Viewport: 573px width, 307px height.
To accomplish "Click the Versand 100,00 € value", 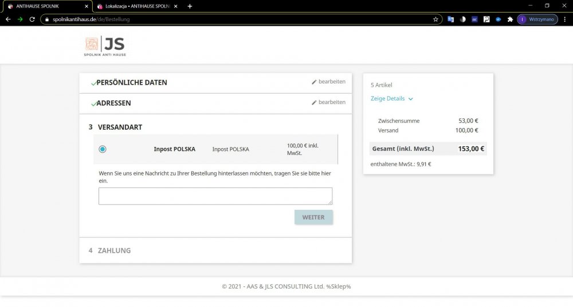I will pyautogui.click(x=466, y=130).
